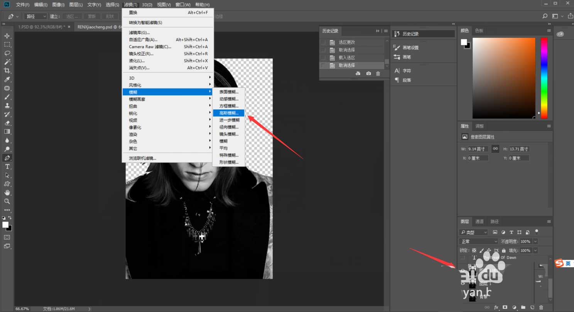The image size is (574, 312).
Task: Create new fill or adjustment layer
Action: (514, 307)
